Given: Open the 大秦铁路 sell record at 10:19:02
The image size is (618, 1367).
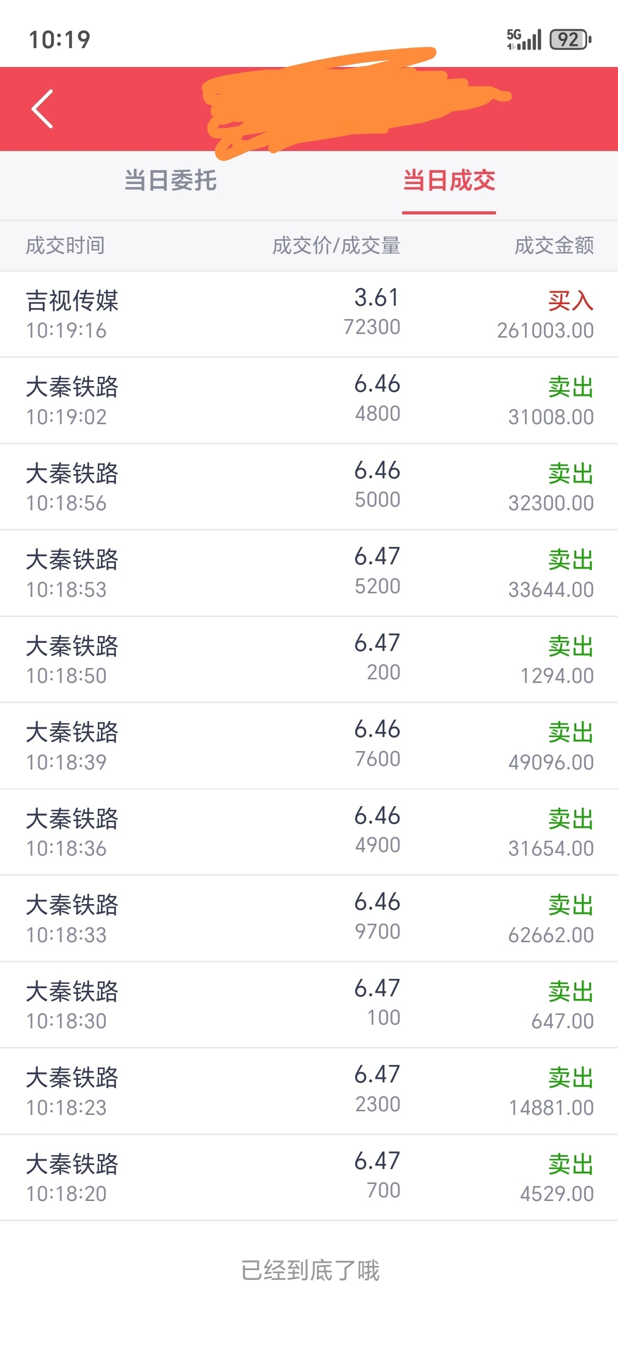Looking at the screenshot, I should tap(309, 401).
